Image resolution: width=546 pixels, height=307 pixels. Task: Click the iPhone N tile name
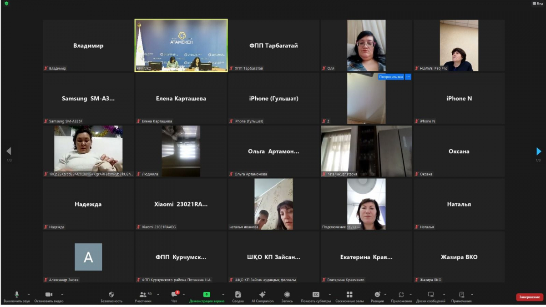coord(459,98)
